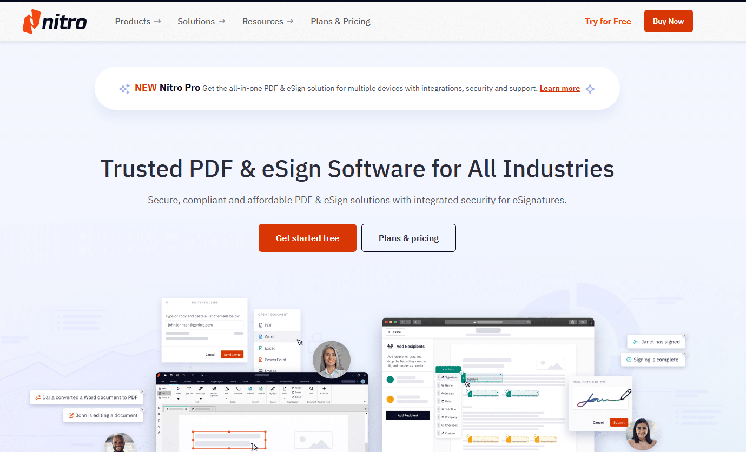Close the John is editing notification
Viewport: 746px width, 452px height.
(142, 409)
